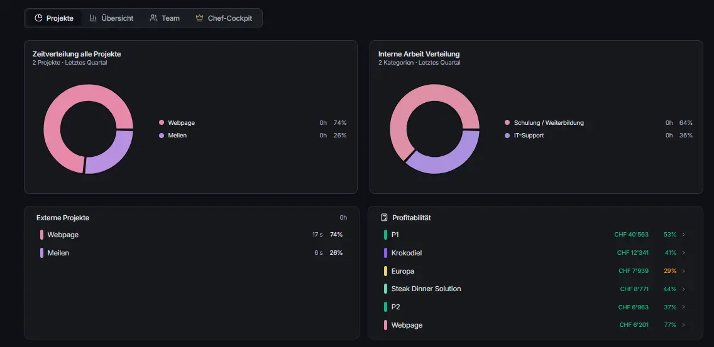The width and height of the screenshot is (714, 347).
Task: Click the 77% margin value
Action: (x=670, y=325)
